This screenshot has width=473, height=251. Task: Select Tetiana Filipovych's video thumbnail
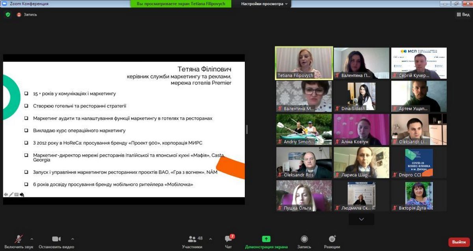point(304,63)
